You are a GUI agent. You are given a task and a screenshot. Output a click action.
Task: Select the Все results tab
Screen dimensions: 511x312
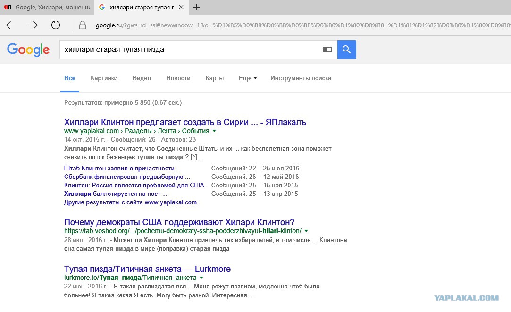pos(70,78)
